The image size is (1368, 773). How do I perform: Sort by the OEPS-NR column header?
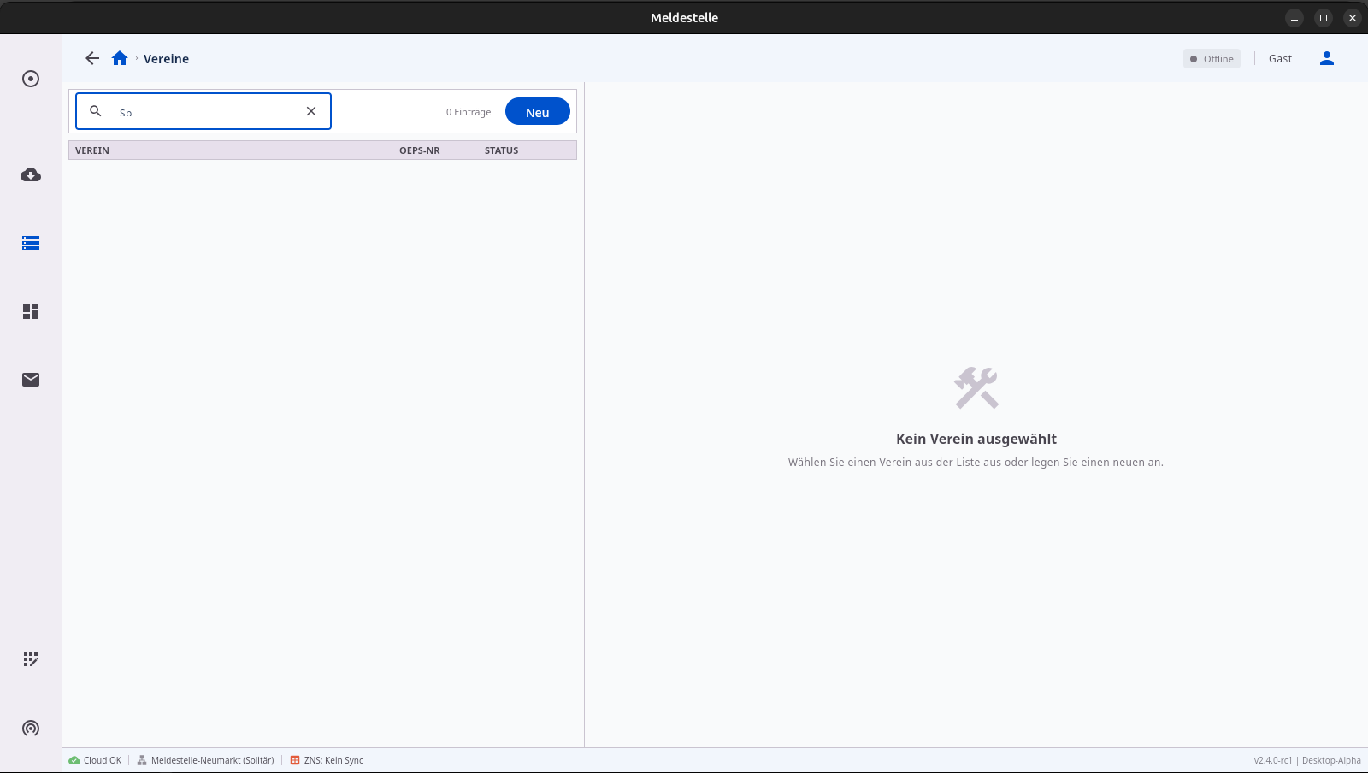click(419, 150)
